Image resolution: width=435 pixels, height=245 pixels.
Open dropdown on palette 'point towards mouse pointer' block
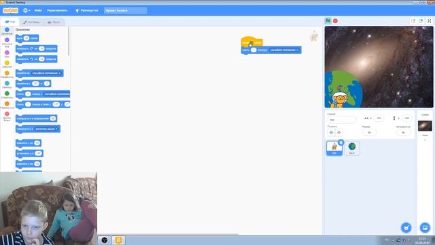pyautogui.click(x=47, y=129)
